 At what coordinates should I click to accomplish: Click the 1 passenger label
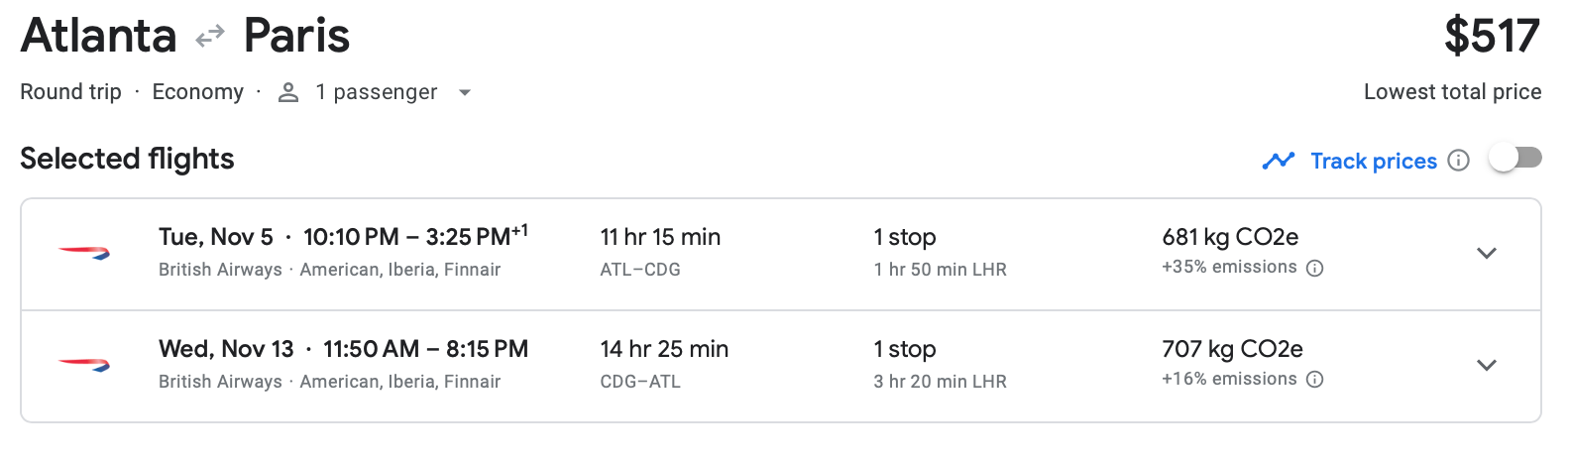[377, 92]
